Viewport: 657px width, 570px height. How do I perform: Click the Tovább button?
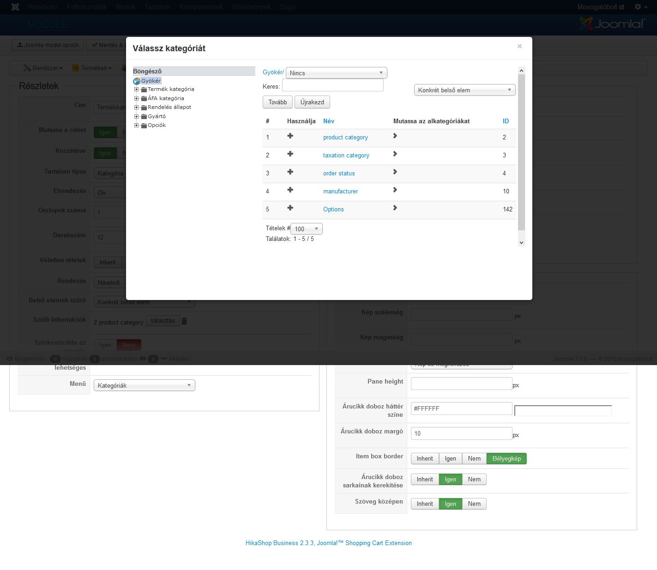click(x=278, y=102)
